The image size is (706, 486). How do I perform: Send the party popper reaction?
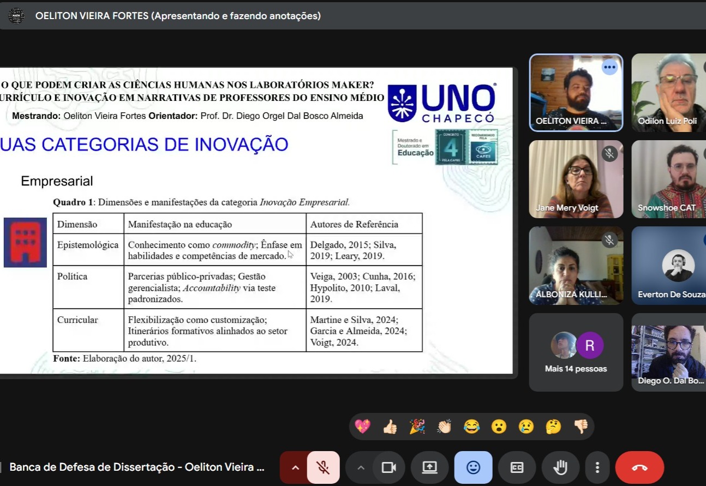coord(417,427)
